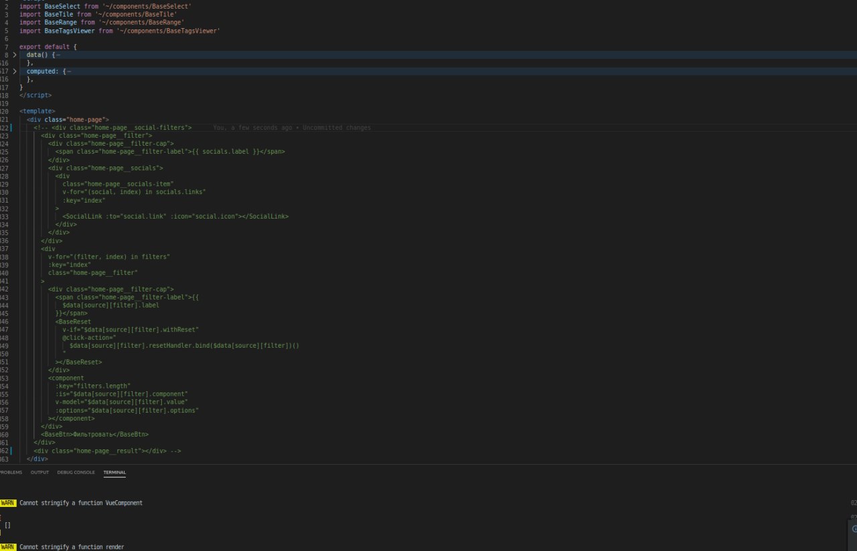Switch to the PROBLEMS panel tab
The height and width of the screenshot is (551, 857).
[x=11, y=472]
